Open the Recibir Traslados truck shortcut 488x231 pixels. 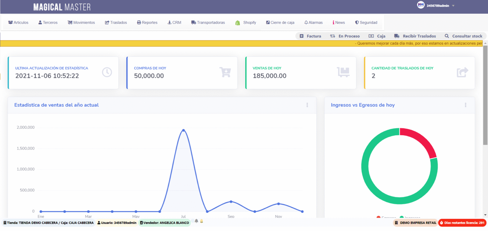[415, 36]
